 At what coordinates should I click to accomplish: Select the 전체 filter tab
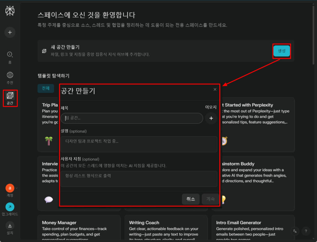[46, 88]
